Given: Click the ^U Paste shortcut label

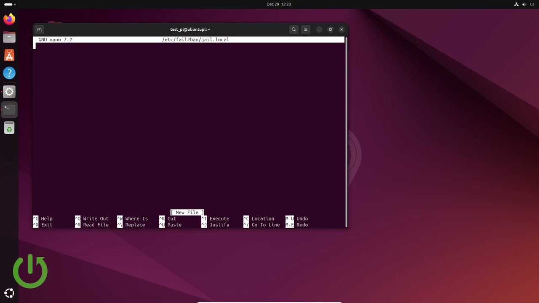Looking at the screenshot, I should (x=171, y=225).
